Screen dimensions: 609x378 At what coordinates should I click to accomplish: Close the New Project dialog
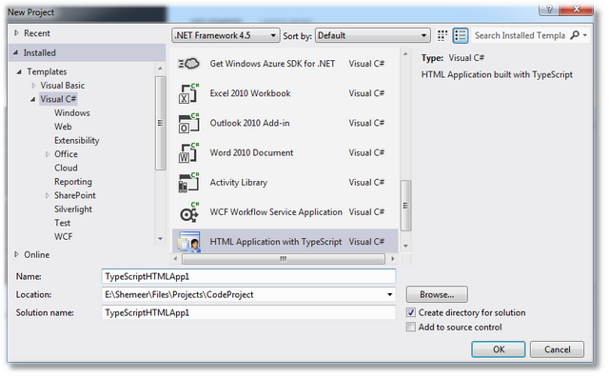pos(577,9)
